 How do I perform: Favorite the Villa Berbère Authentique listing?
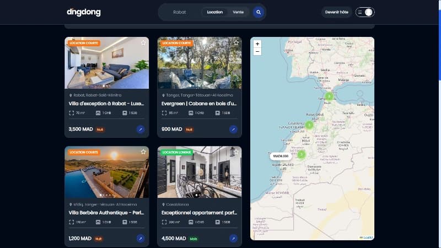[x=143, y=152]
